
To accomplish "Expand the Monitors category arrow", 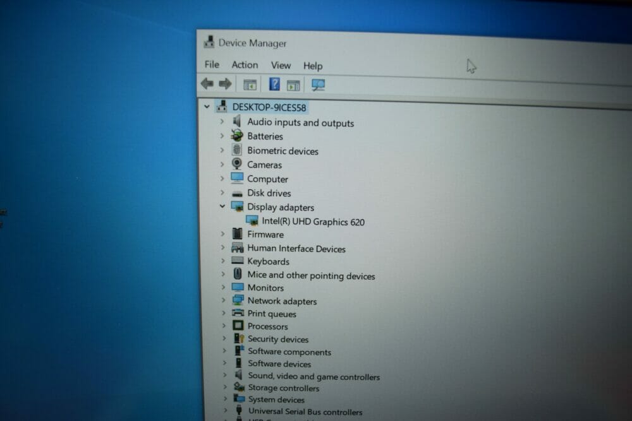I will click(x=223, y=287).
